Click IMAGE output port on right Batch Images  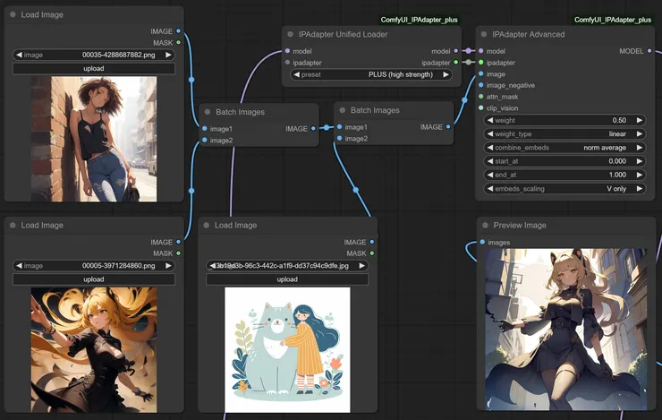448,127
